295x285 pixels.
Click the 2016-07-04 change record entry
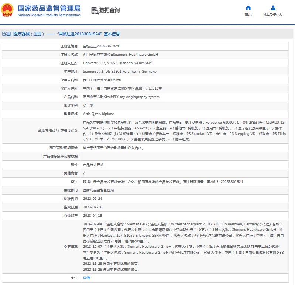[x=183, y=232]
